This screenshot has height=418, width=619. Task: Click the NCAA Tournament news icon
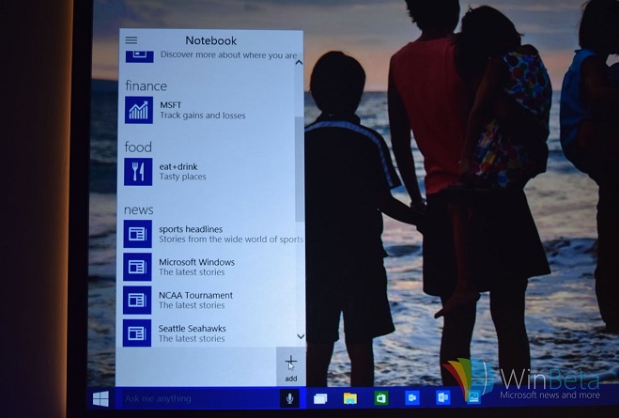(x=137, y=300)
